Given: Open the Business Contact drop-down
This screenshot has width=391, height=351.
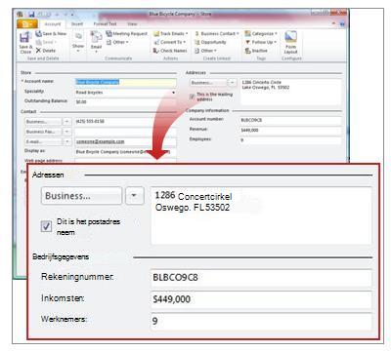Looking at the screenshot, I should (217, 33).
